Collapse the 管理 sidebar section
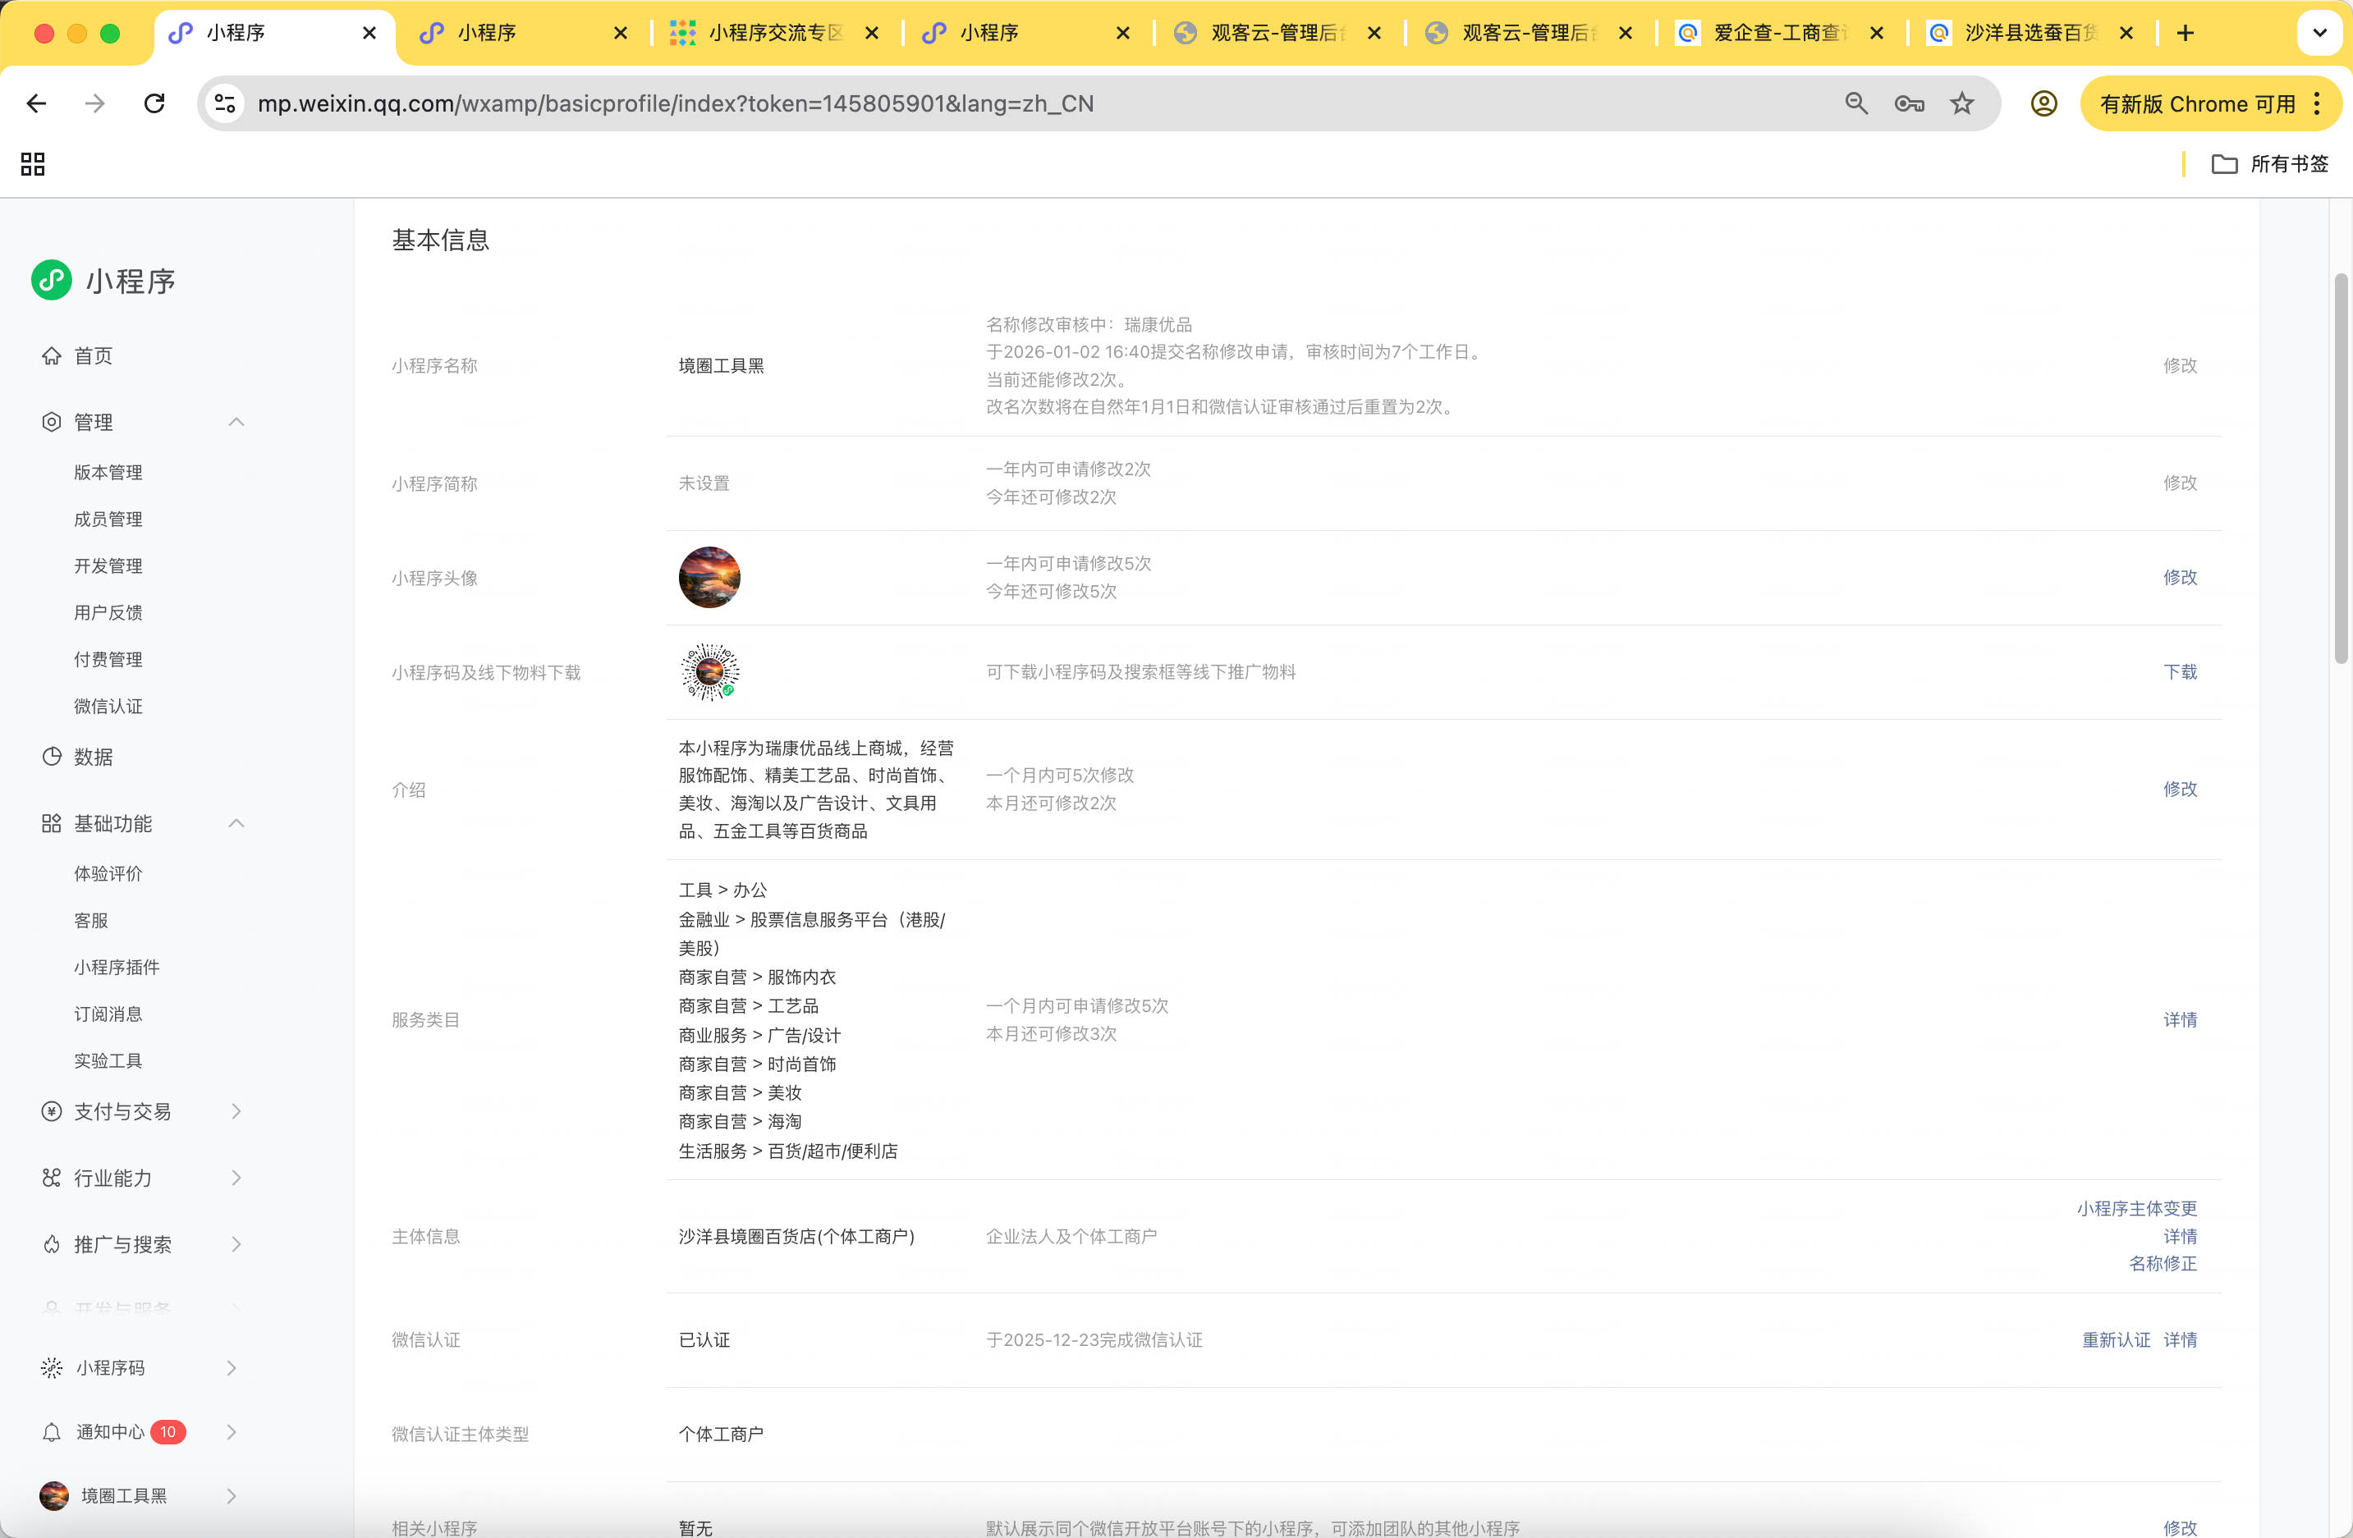Viewport: 2353px width, 1538px height. coord(236,422)
